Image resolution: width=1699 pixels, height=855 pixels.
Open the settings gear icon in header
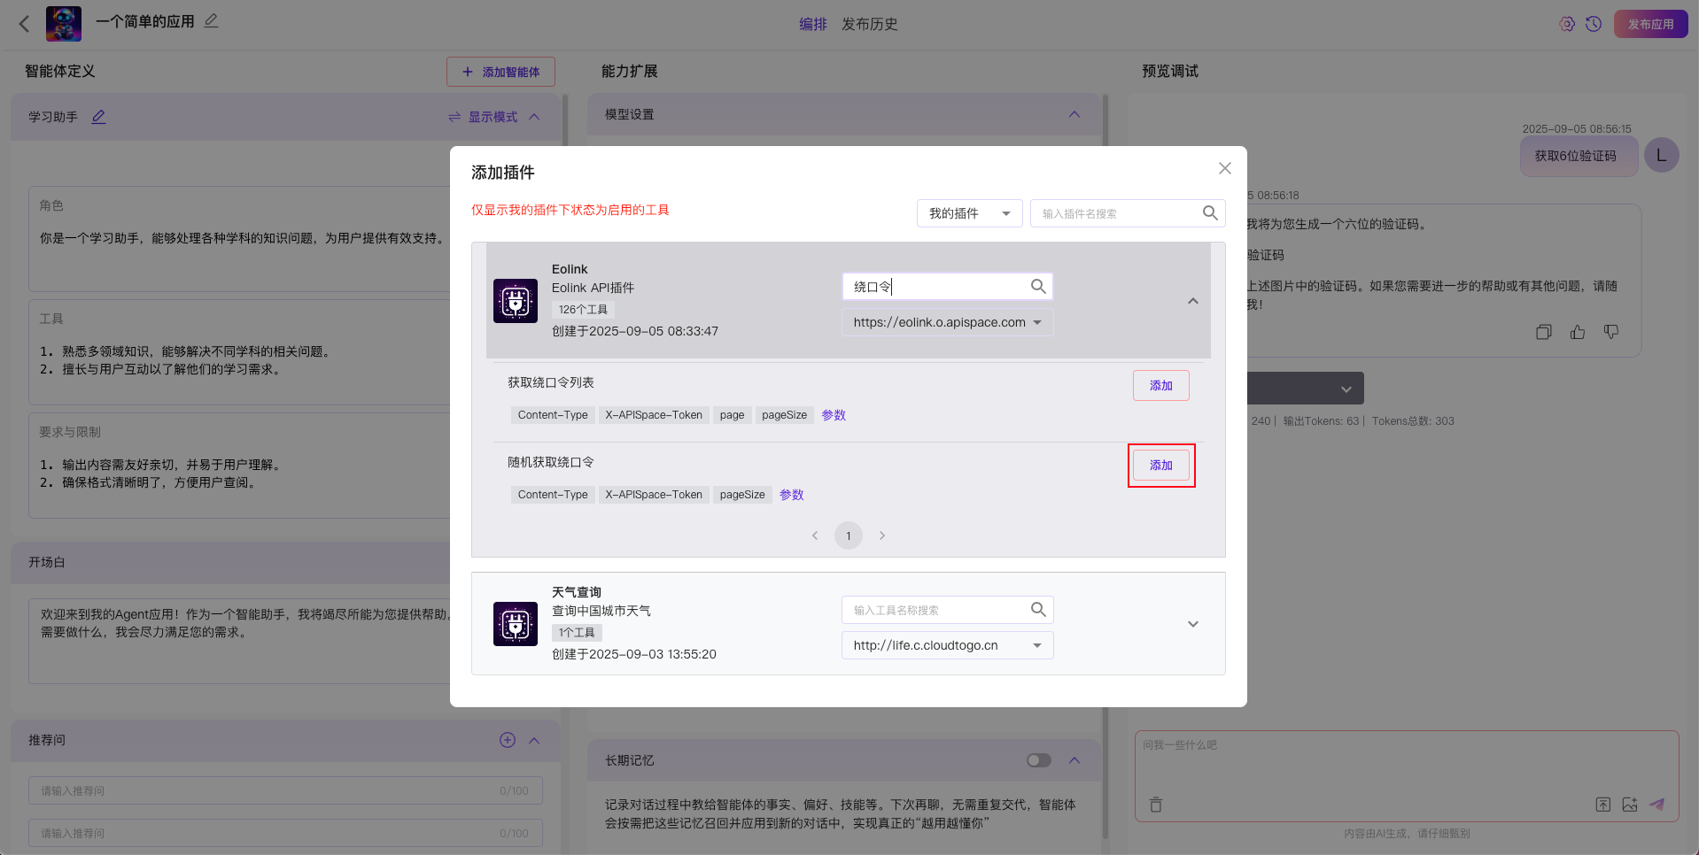click(1567, 24)
